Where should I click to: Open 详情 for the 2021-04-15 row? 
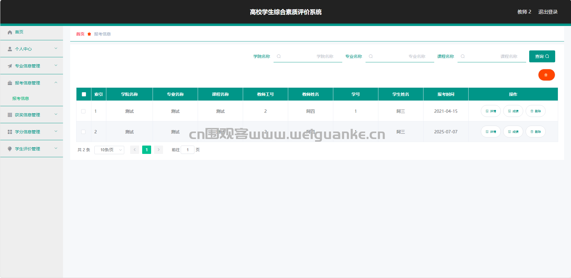[491, 111]
